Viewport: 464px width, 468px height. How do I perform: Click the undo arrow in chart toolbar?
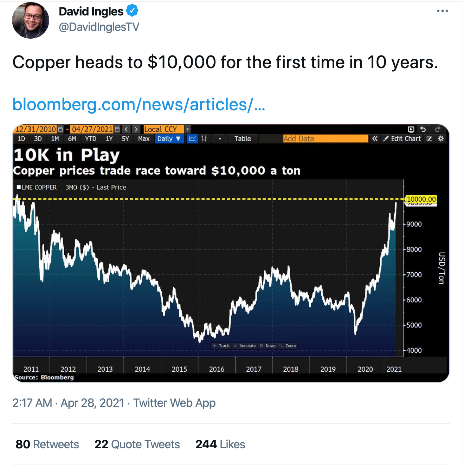point(423,129)
